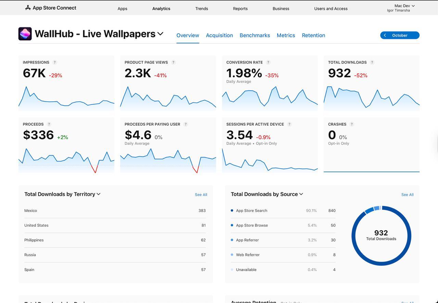Open the Retention tab
The image size is (438, 303).
[x=313, y=35]
